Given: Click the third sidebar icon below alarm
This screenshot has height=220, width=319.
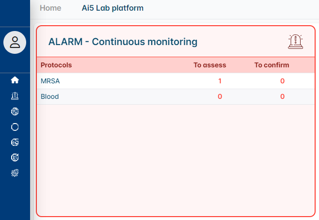Looking at the screenshot, I should click(15, 111).
